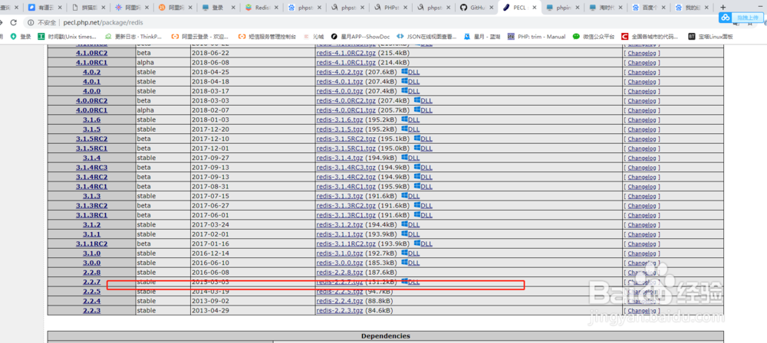767x343 pixels.
Task: Click the site info icon beside 不安全
Action: (x=31, y=22)
